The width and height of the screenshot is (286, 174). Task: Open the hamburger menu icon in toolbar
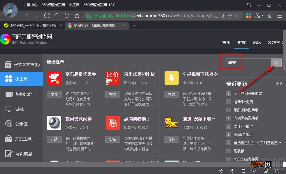click(280, 16)
